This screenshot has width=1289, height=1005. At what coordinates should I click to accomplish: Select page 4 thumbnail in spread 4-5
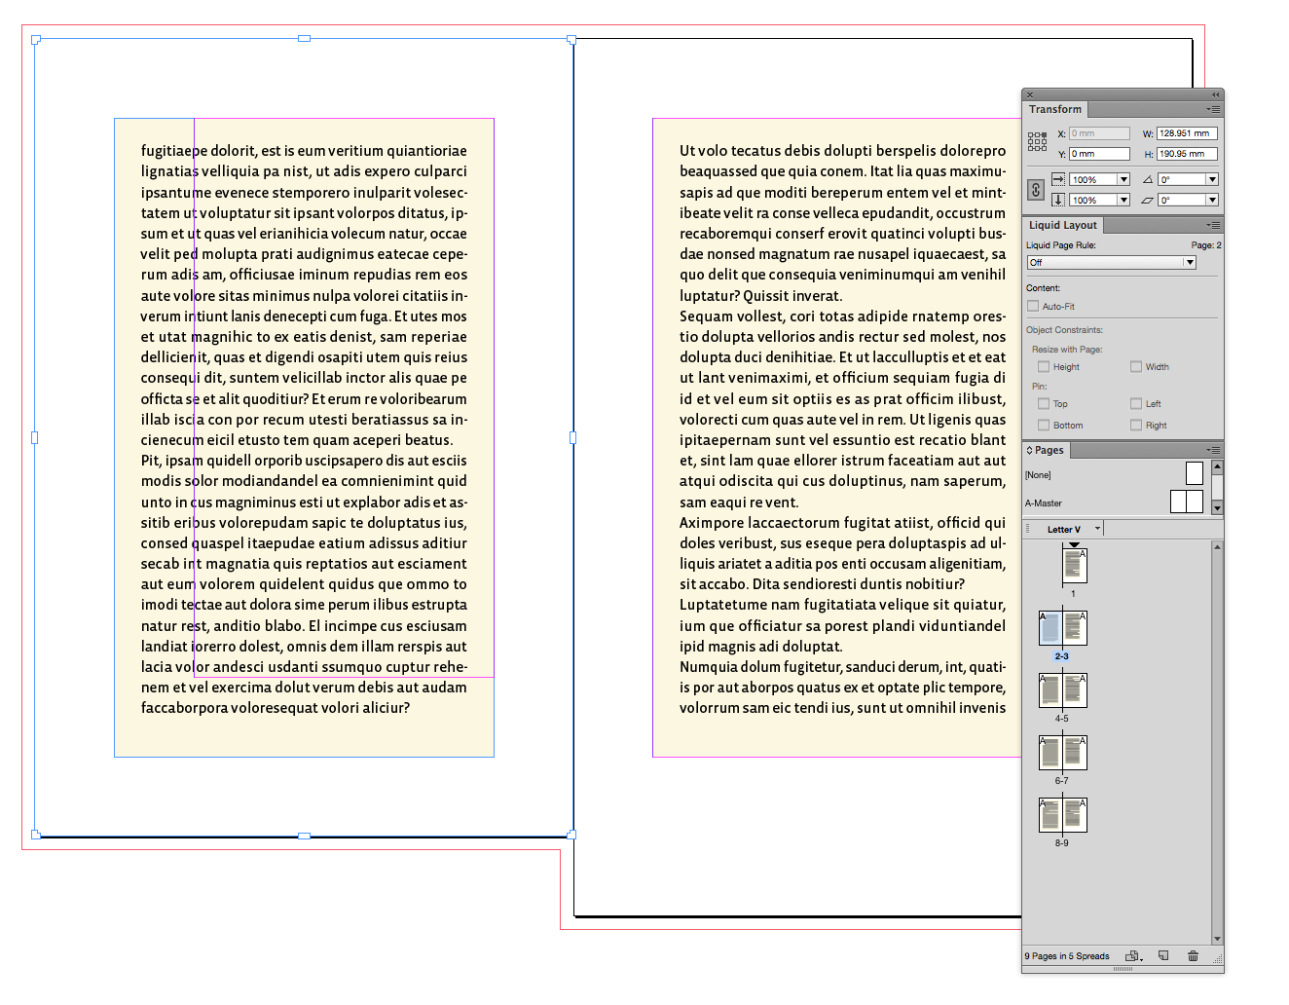click(x=1050, y=690)
